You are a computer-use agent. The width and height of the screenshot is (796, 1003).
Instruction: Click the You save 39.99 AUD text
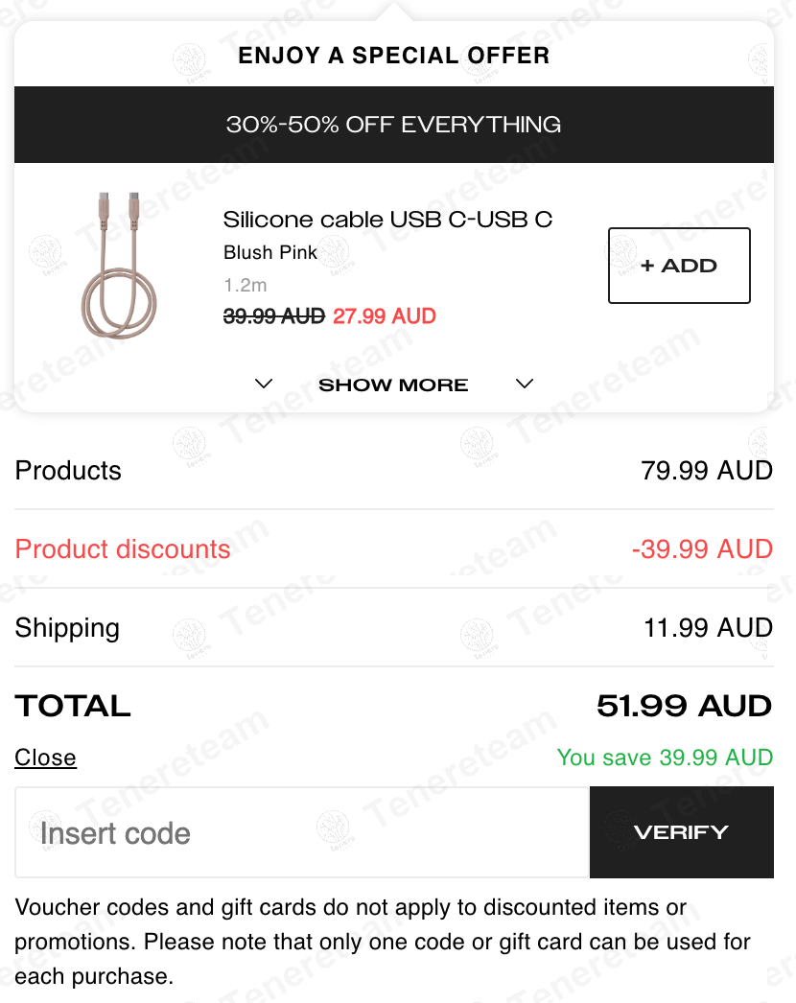pos(665,758)
